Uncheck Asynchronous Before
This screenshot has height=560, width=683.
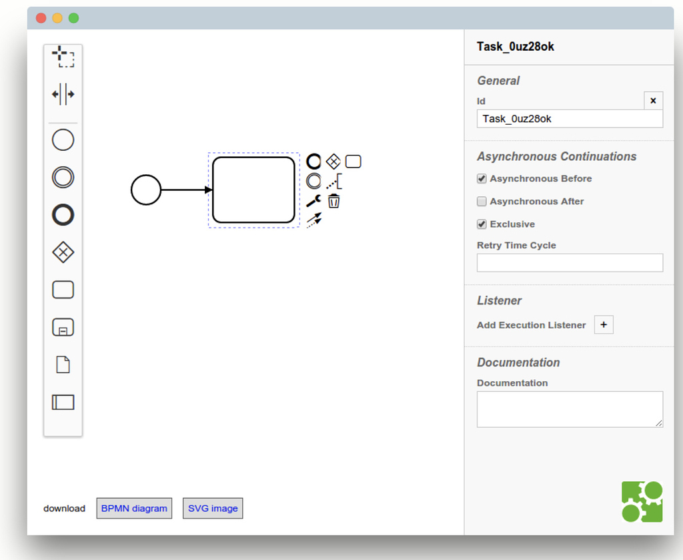[x=482, y=178]
